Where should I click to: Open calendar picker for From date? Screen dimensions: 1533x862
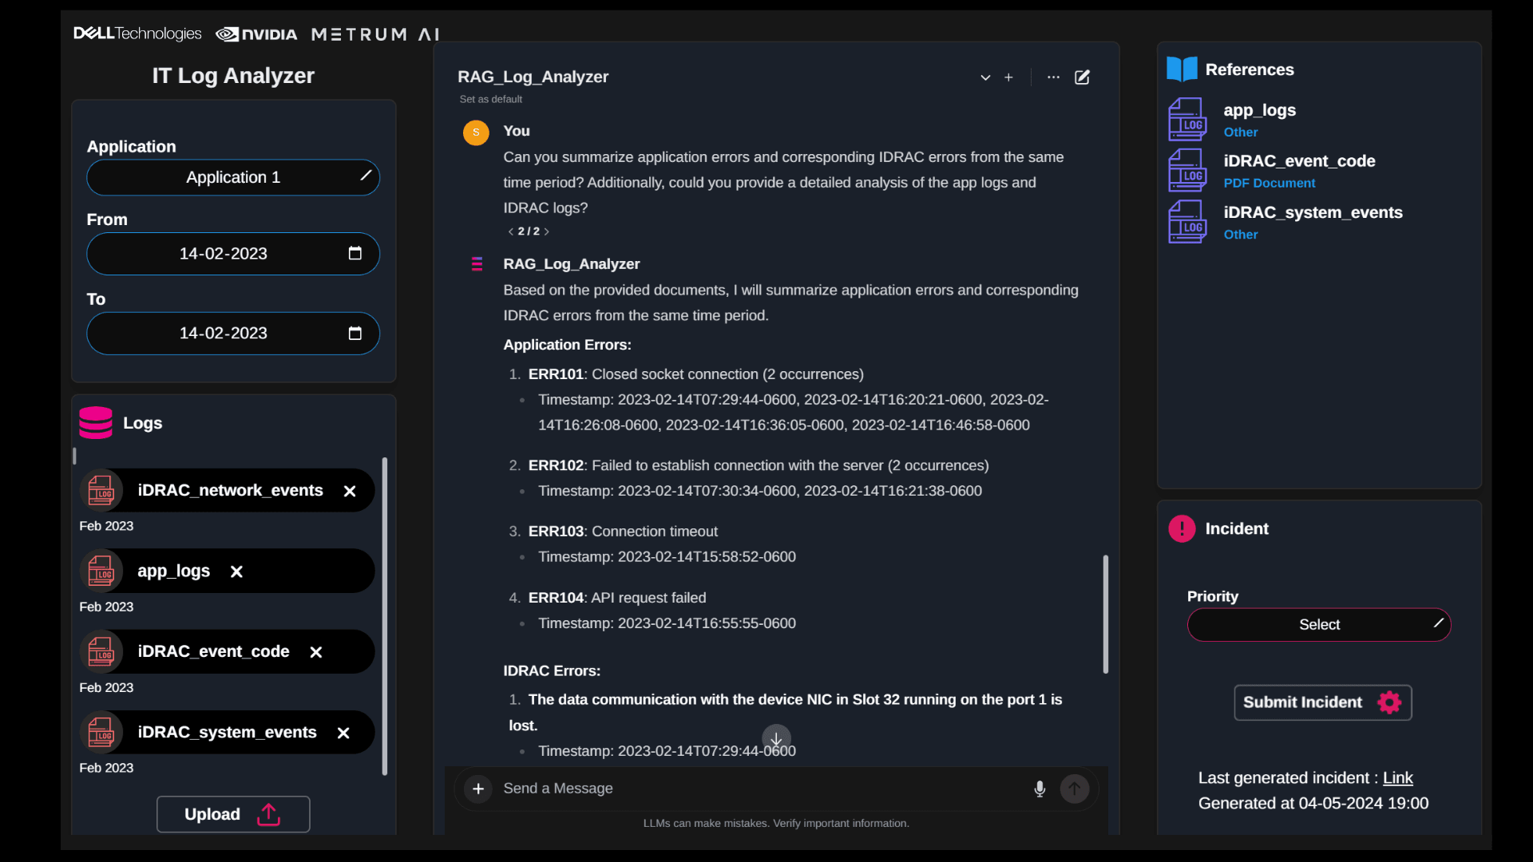355,253
